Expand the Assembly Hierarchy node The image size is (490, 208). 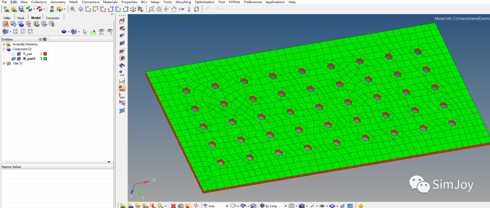pyautogui.click(x=4, y=44)
